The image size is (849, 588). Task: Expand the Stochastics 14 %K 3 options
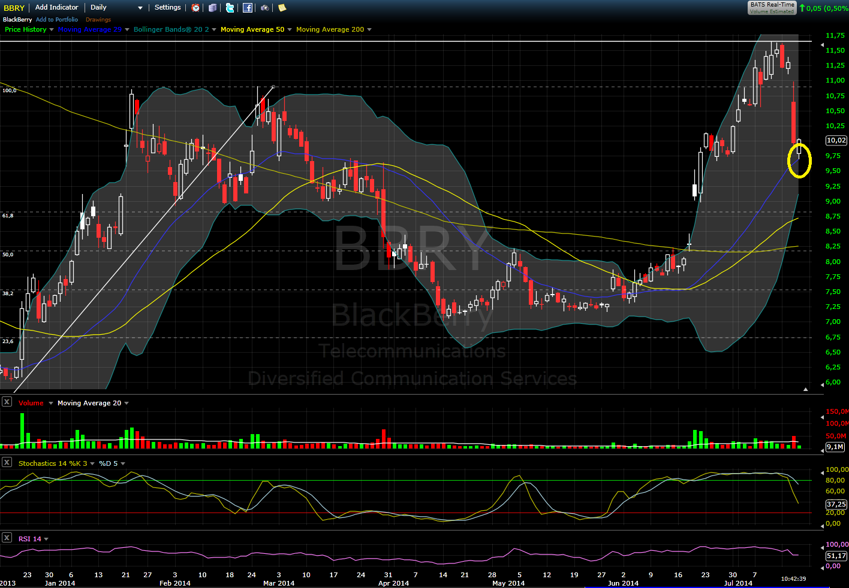[x=93, y=464]
